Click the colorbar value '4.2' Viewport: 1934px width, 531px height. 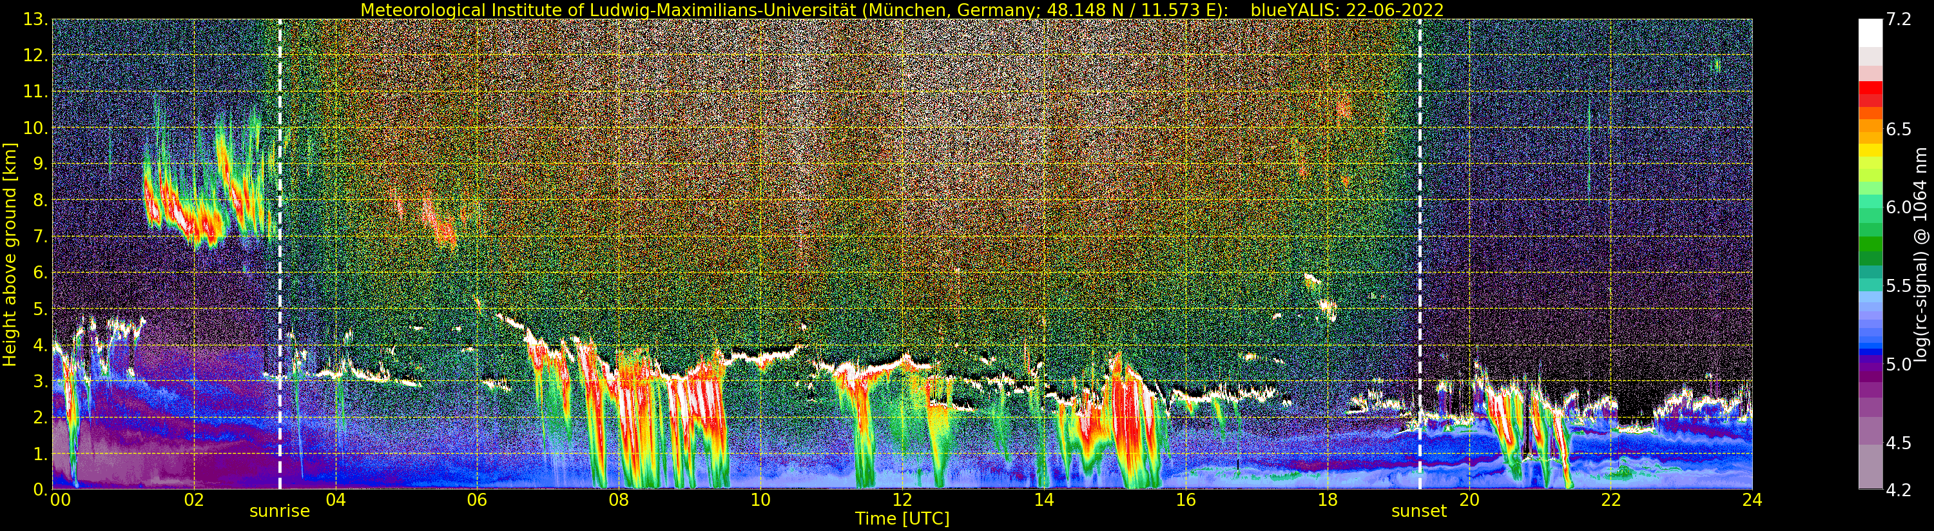click(x=1899, y=490)
